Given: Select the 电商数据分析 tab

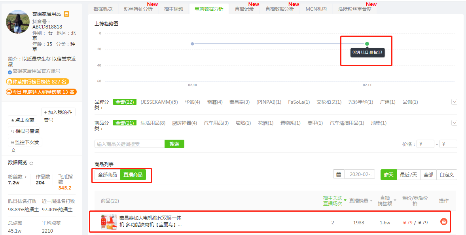Looking at the screenshot, I should click(x=209, y=9).
